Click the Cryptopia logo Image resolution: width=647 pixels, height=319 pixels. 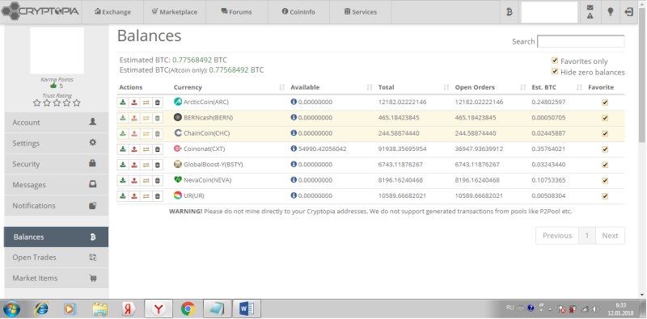pos(40,11)
